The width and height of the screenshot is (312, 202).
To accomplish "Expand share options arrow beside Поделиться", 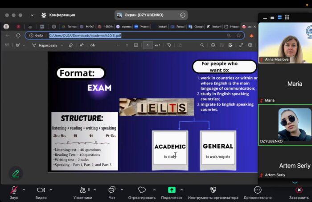I will [181, 190].
